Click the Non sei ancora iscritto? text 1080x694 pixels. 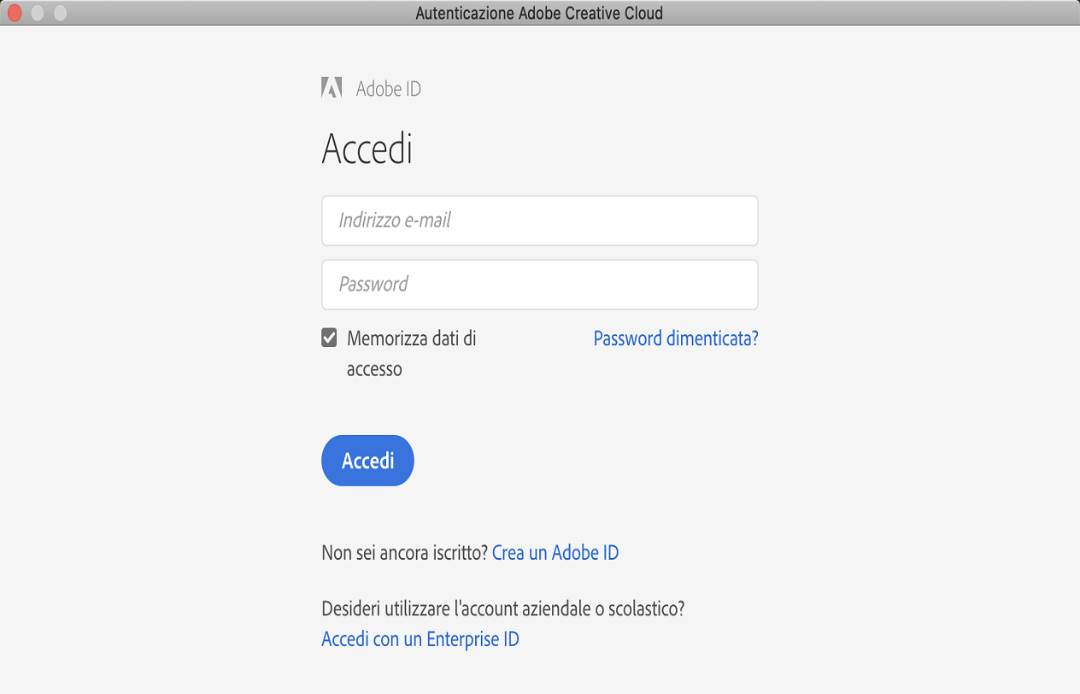point(405,553)
